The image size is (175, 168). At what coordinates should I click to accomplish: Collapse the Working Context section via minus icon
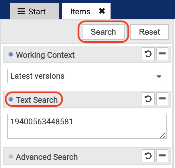[162, 54]
